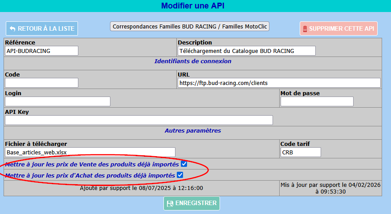Go back via RETOUR À LA LISTE
Screen dimensions: 391x214
point(42,28)
